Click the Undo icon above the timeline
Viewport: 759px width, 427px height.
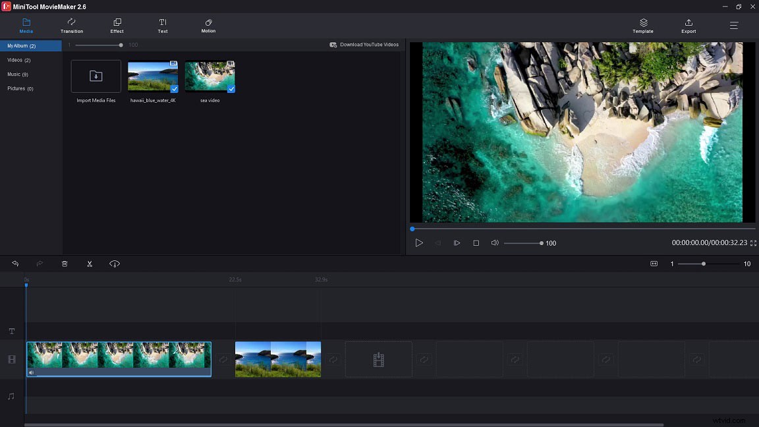[x=14, y=264]
